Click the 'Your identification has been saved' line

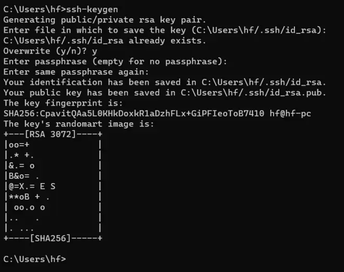(165, 82)
